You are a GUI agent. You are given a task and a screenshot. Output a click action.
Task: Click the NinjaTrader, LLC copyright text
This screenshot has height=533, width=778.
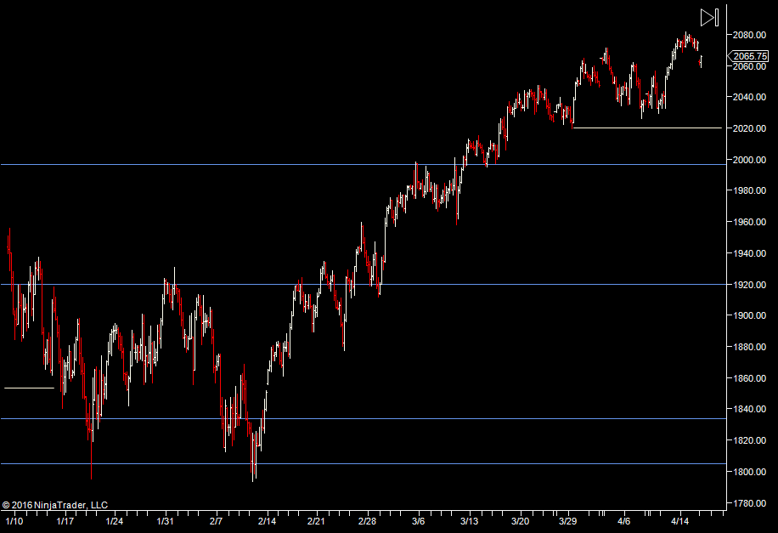coord(55,505)
